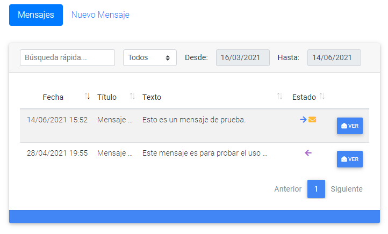Sort by Estado column arrows
The image size is (388, 234).
click(x=322, y=96)
